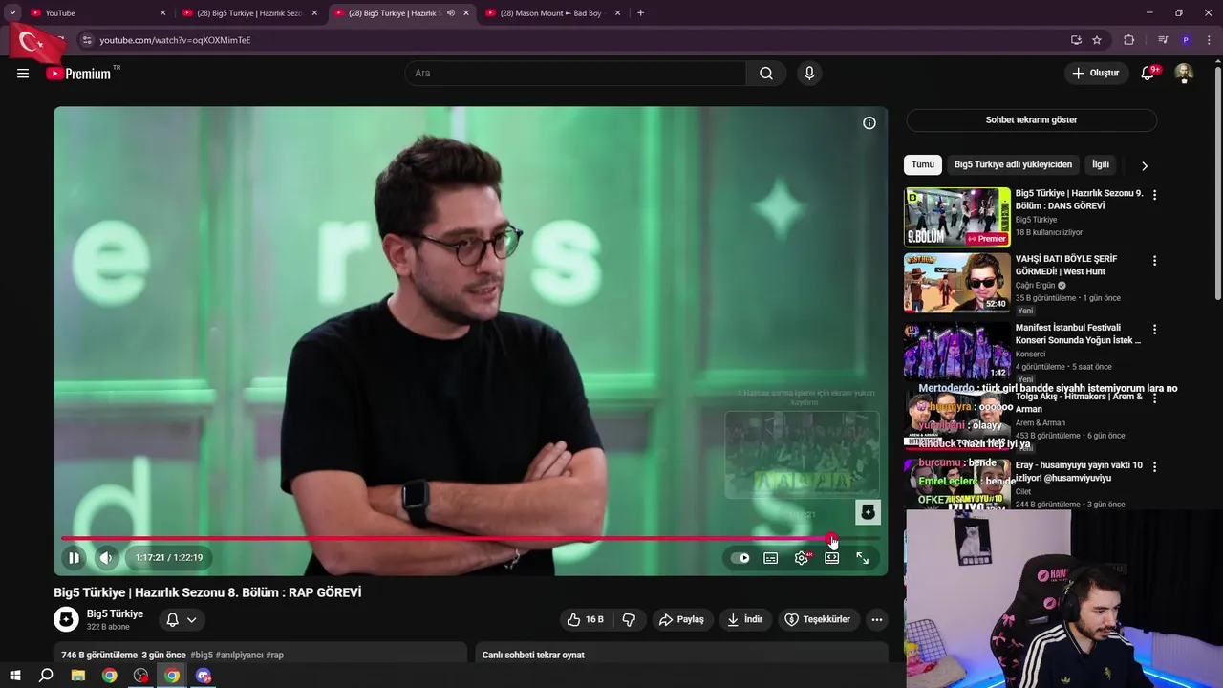Show more filter chips with right arrow
1223x688 pixels.
tap(1145, 165)
